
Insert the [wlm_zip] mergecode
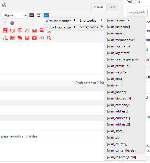(125, 137)
